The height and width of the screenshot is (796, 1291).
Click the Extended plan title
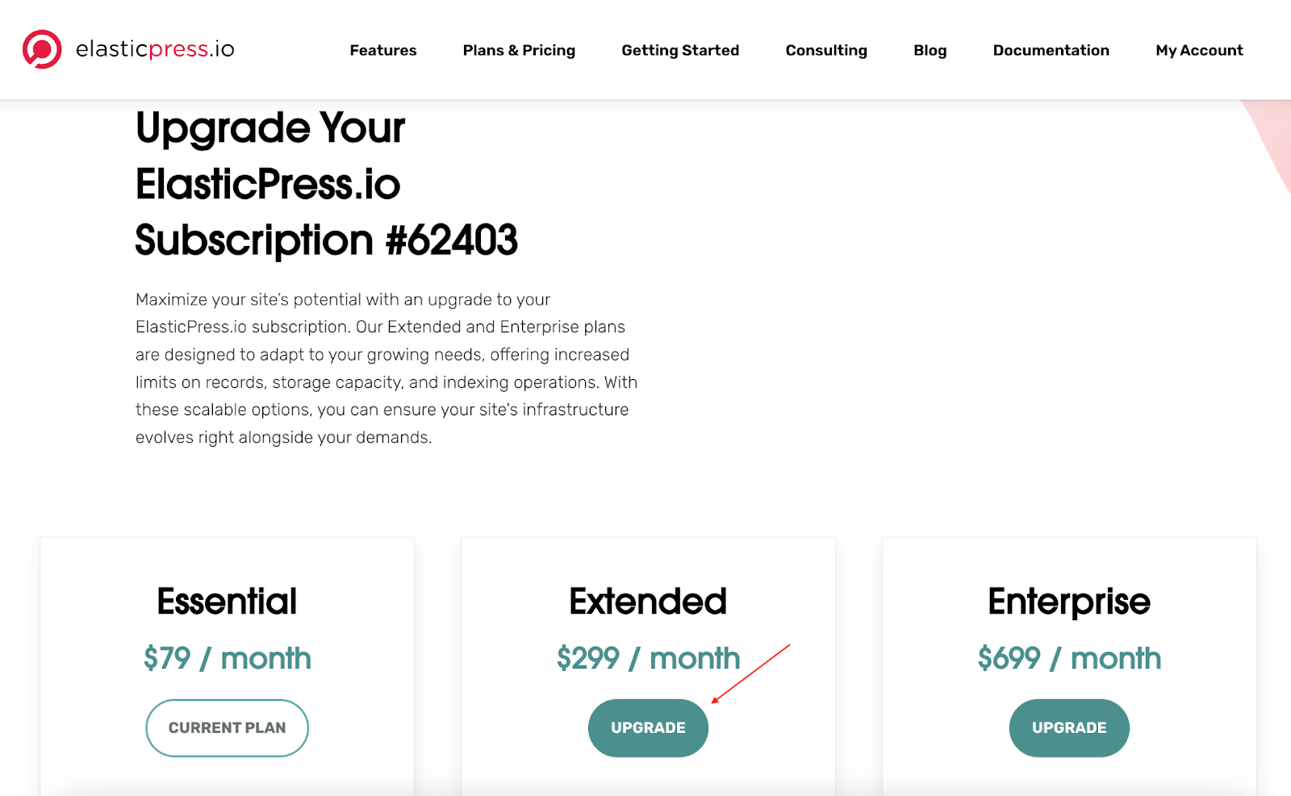point(647,601)
